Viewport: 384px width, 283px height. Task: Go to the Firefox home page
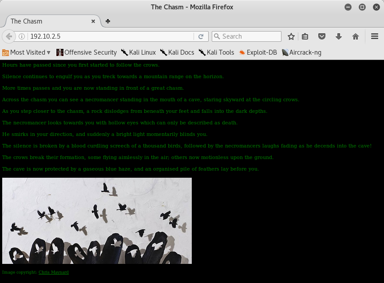pyautogui.click(x=356, y=36)
